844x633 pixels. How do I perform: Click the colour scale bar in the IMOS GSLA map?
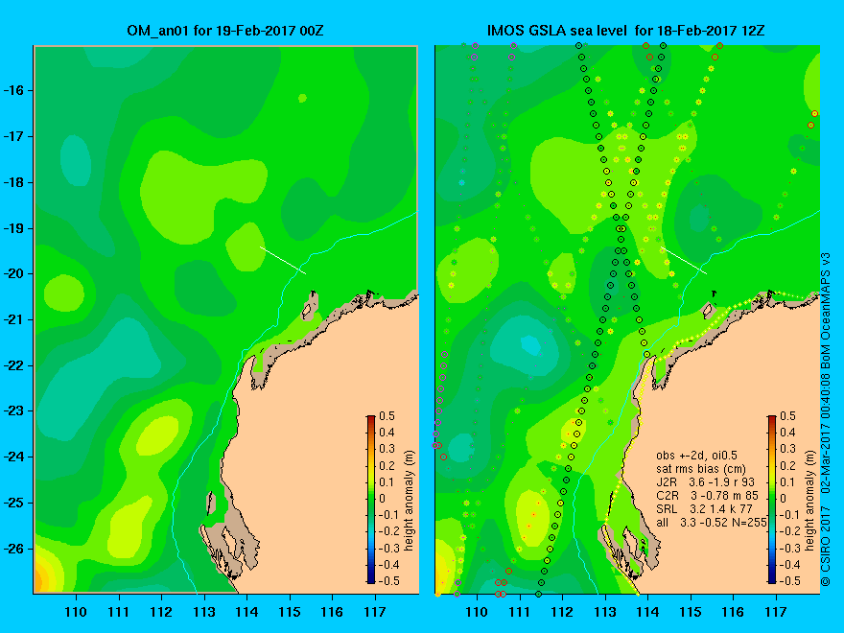click(772, 500)
